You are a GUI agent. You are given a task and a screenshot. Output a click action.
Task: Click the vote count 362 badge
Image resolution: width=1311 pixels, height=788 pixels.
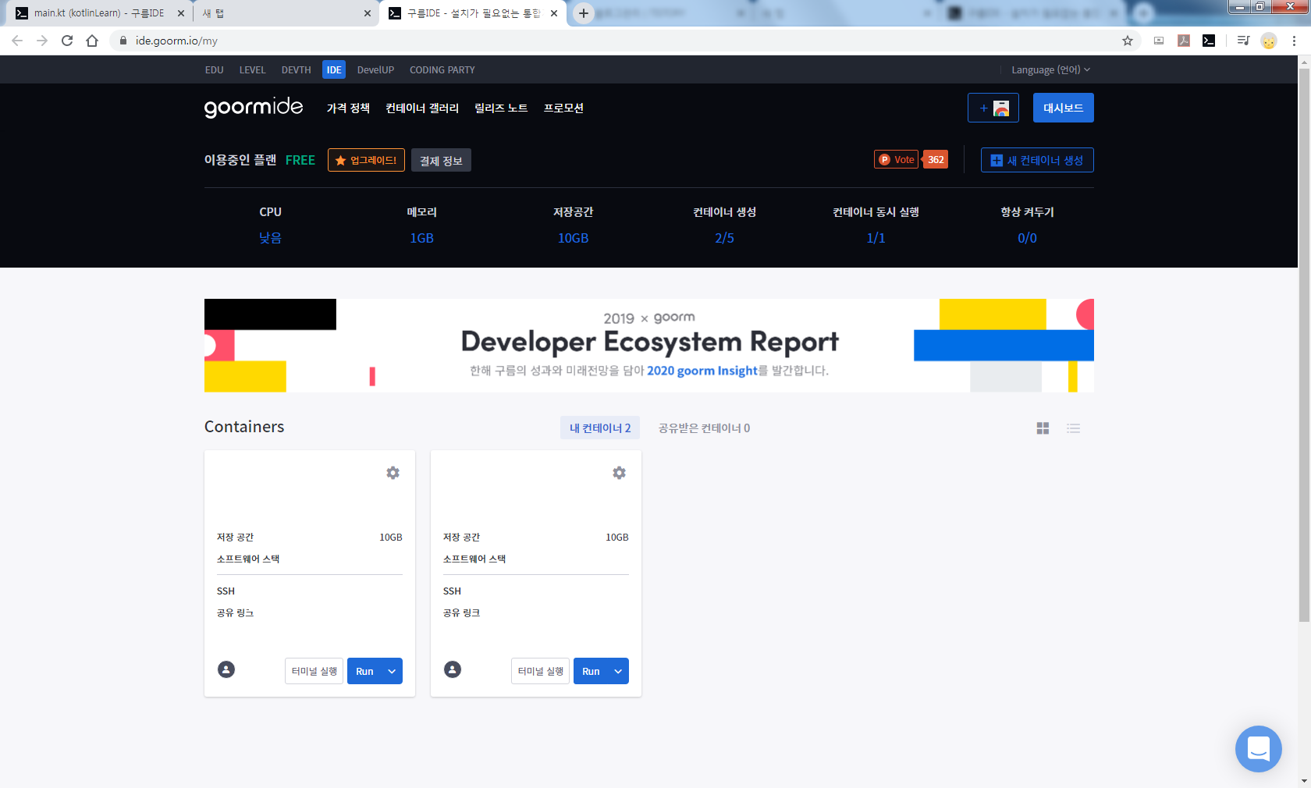tap(936, 159)
